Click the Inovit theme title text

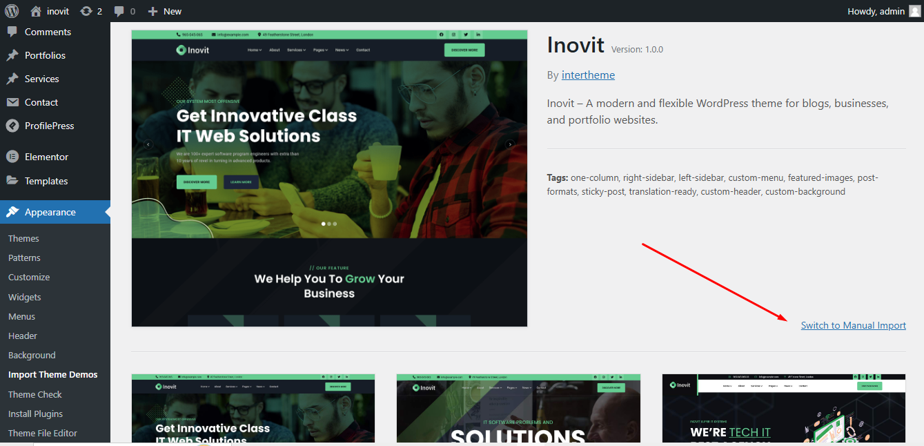tap(576, 45)
